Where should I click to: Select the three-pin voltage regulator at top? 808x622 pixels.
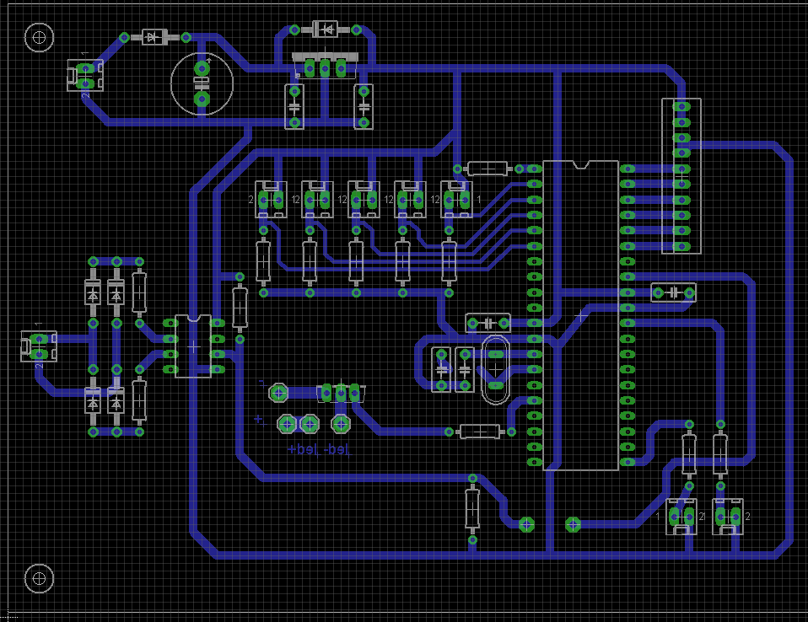click(x=326, y=66)
